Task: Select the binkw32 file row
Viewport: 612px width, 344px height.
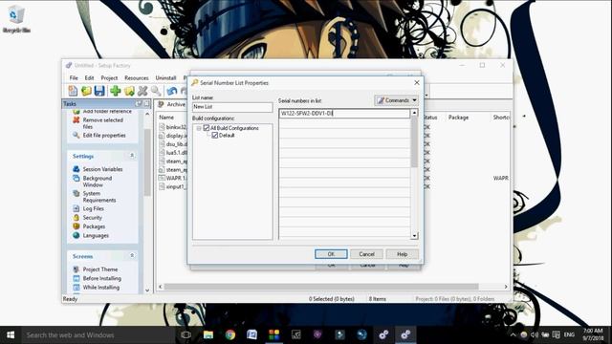Action: [173, 127]
